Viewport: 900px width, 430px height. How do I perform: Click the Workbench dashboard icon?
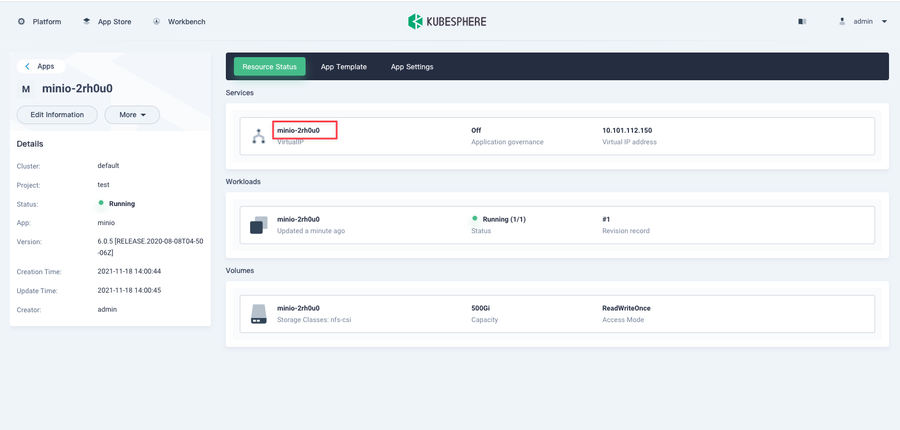point(157,21)
